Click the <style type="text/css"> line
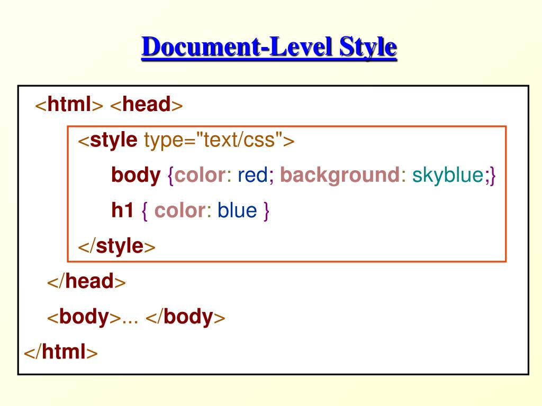The width and height of the screenshot is (542, 406). coord(186,140)
